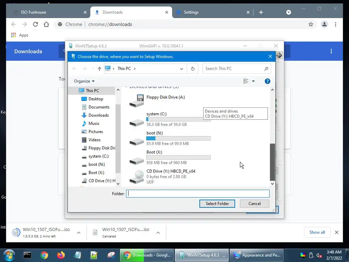Launch Chrome pinned taskbar icon
Image resolution: width=349 pixels, height=262 pixels.
point(44,255)
